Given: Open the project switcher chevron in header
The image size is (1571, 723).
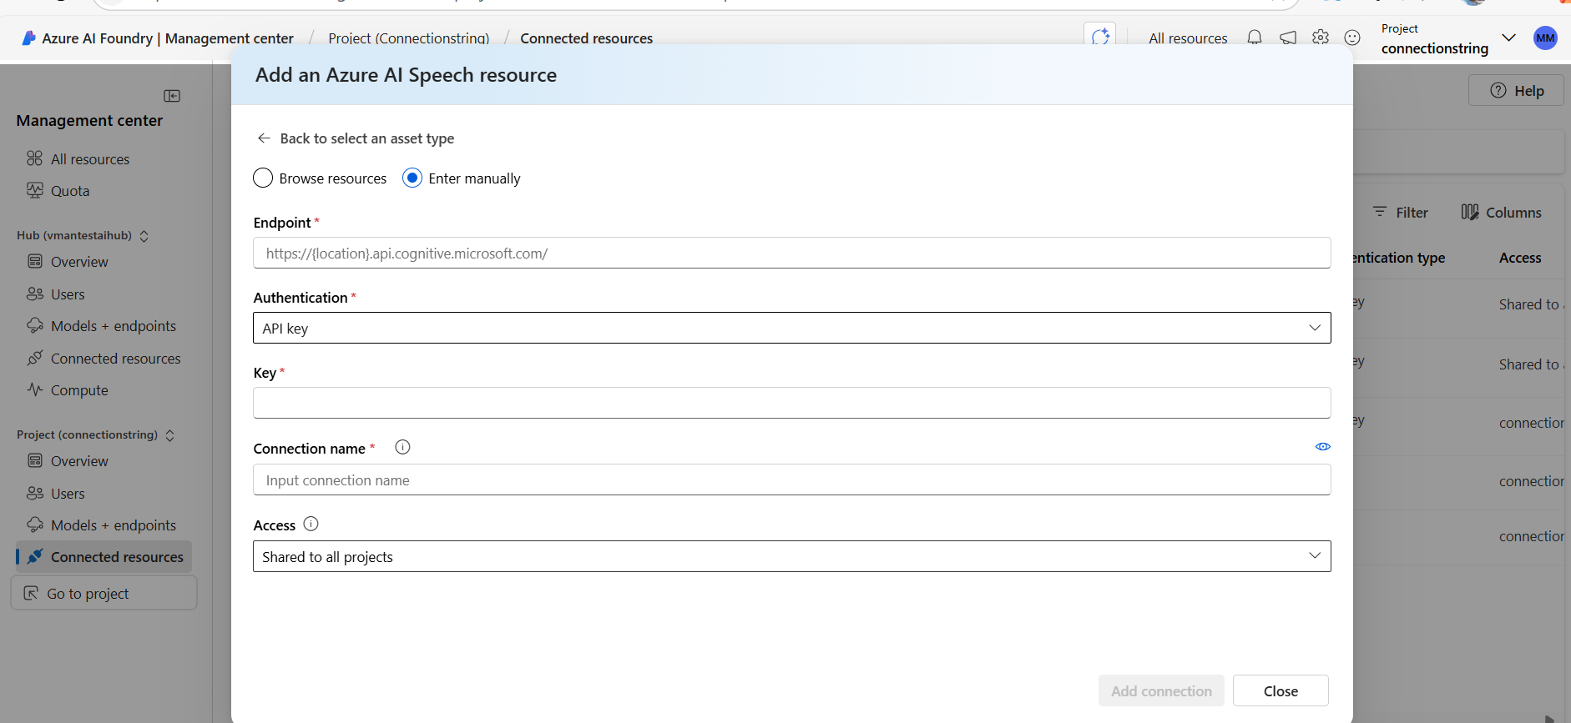Looking at the screenshot, I should coord(1508,38).
